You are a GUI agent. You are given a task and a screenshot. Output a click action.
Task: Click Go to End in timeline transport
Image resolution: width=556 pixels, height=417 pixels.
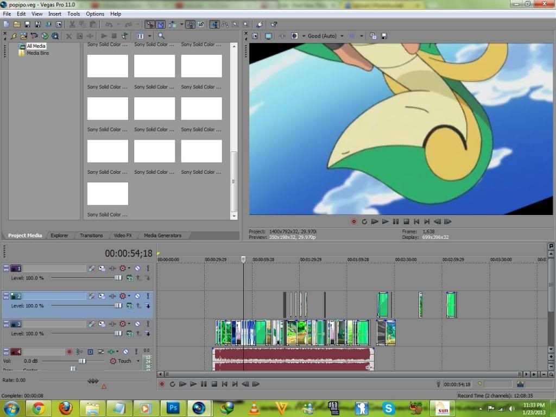pyautogui.click(x=235, y=384)
